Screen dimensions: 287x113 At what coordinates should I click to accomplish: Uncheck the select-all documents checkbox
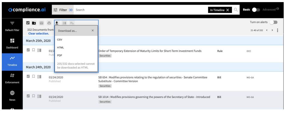pyautogui.click(x=28, y=23)
